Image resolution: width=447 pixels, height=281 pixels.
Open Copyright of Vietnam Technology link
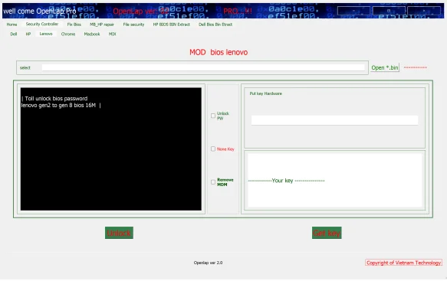[403, 263]
